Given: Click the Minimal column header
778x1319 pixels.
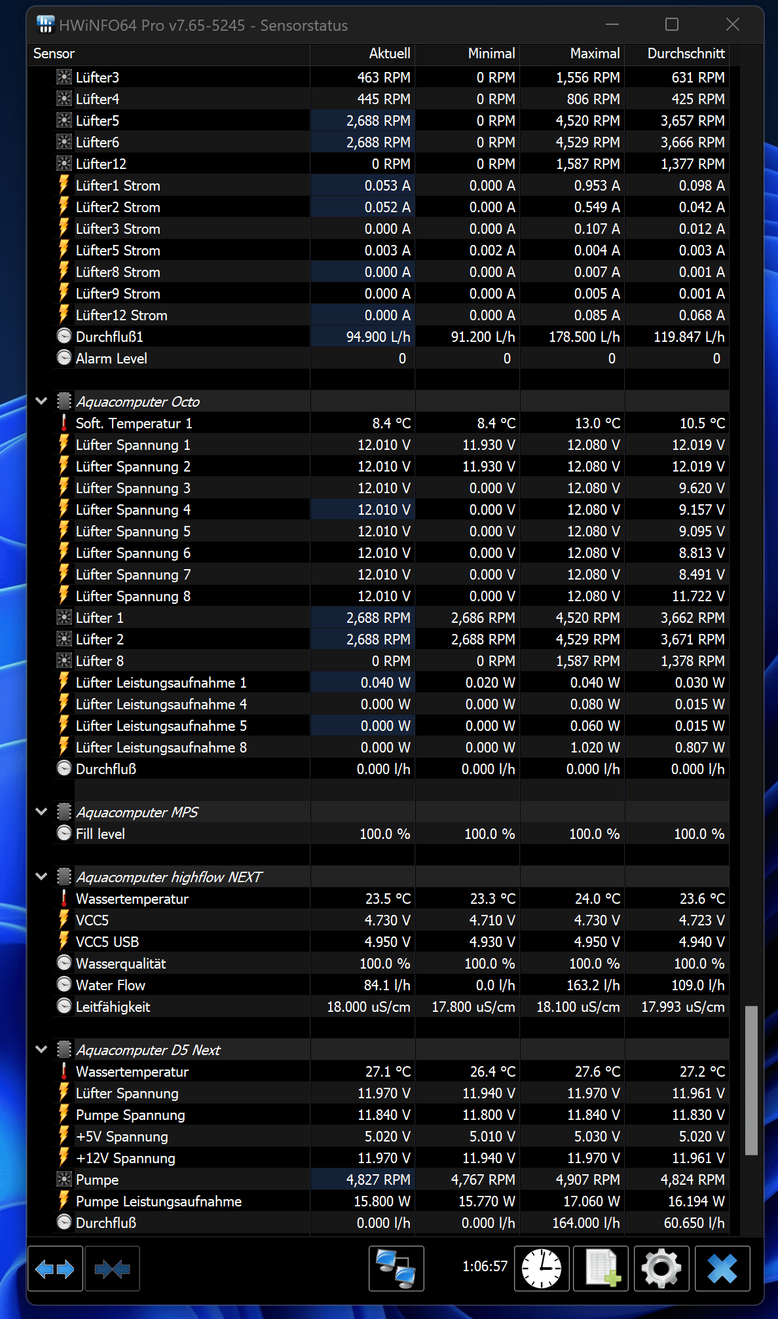Looking at the screenshot, I should pyautogui.click(x=468, y=54).
